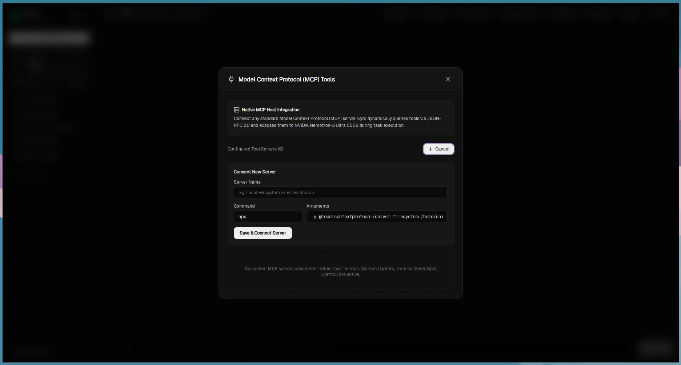The height and width of the screenshot is (365, 681).
Task: Click the Server Name field label
Action: pyautogui.click(x=247, y=182)
